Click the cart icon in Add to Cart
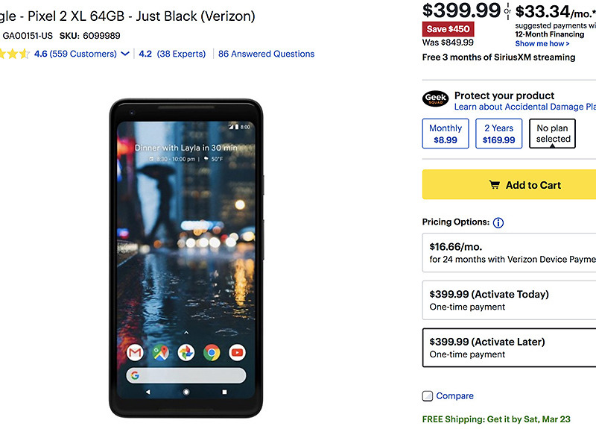596x429 pixels. [494, 185]
